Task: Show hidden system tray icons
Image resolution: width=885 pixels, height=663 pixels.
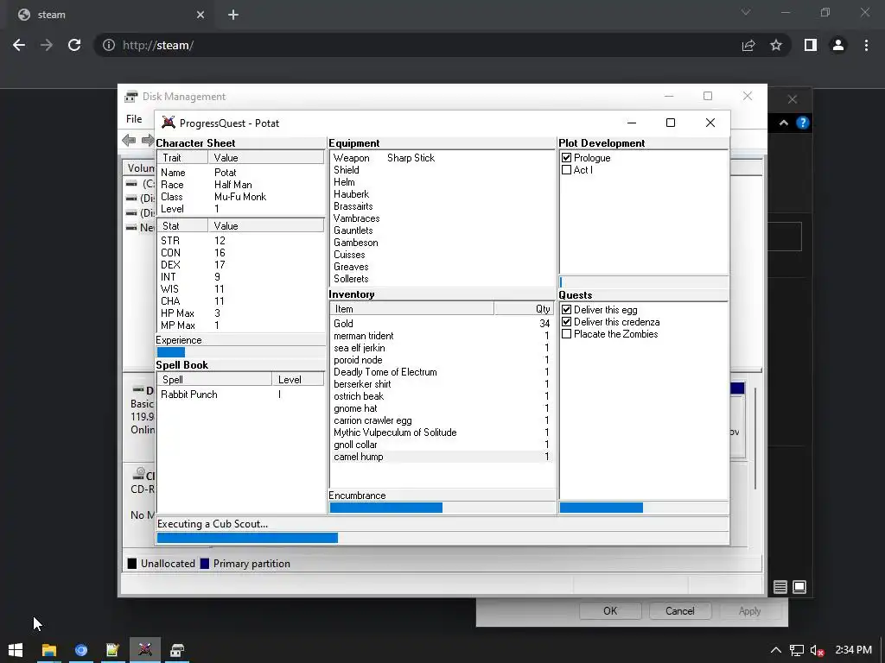Action: coord(775,650)
